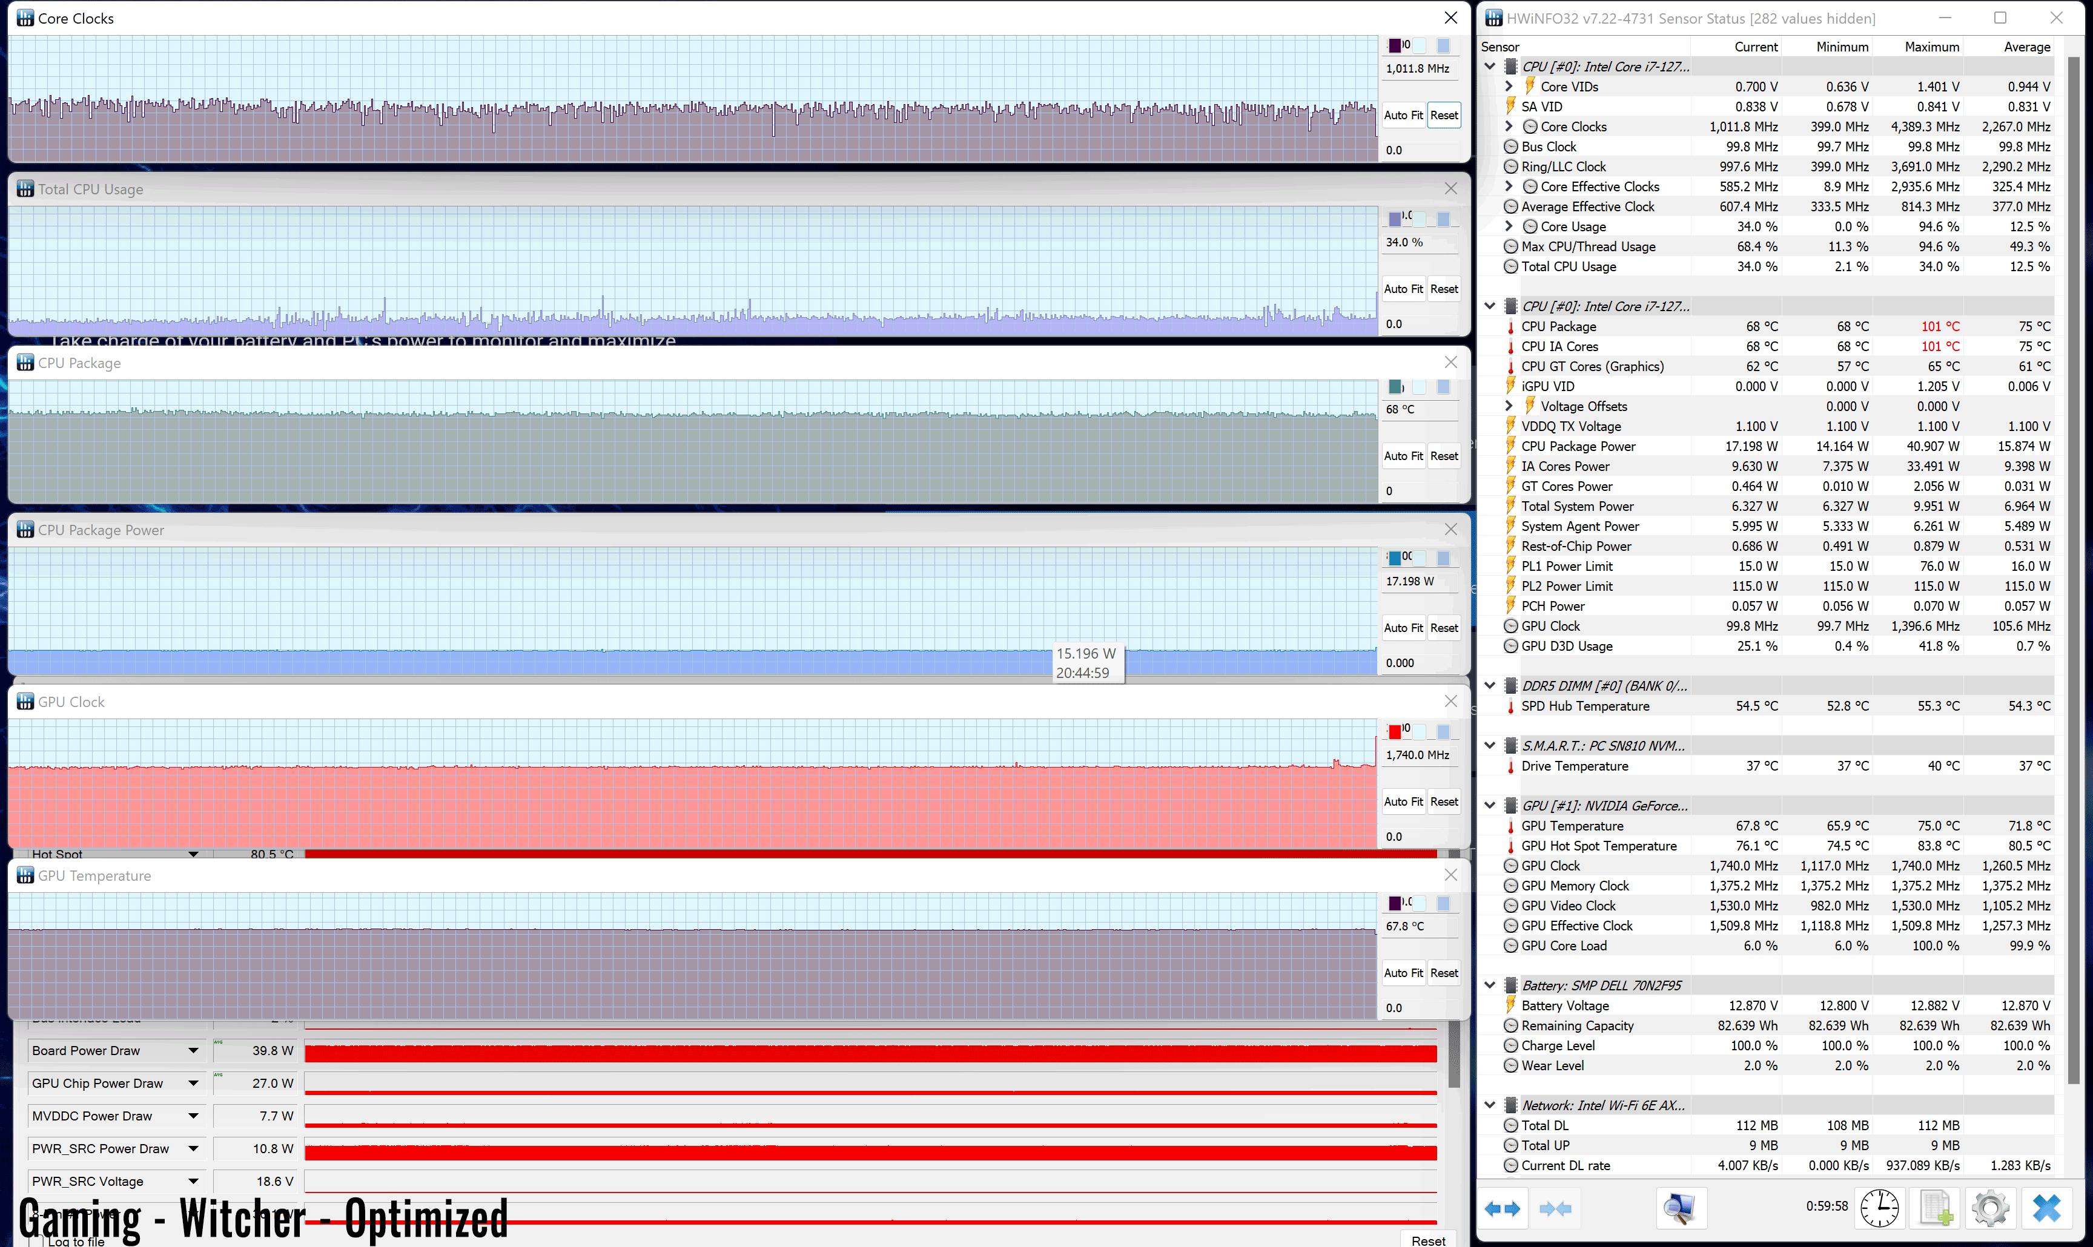Collapse the Battery SMP DELL group

1490,985
